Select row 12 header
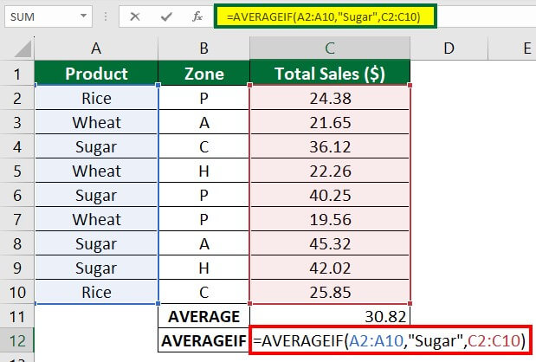This screenshot has height=362, width=536. (x=16, y=341)
